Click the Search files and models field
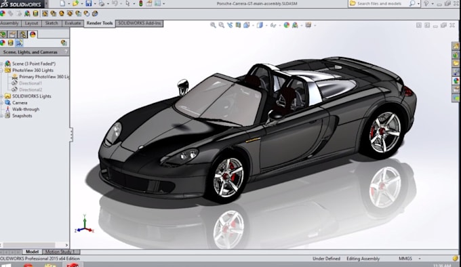Screen dimensions: 461x267 tap(379, 3)
